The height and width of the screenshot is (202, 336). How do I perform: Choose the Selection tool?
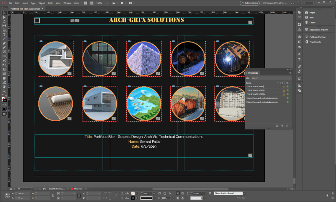point(4,13)
